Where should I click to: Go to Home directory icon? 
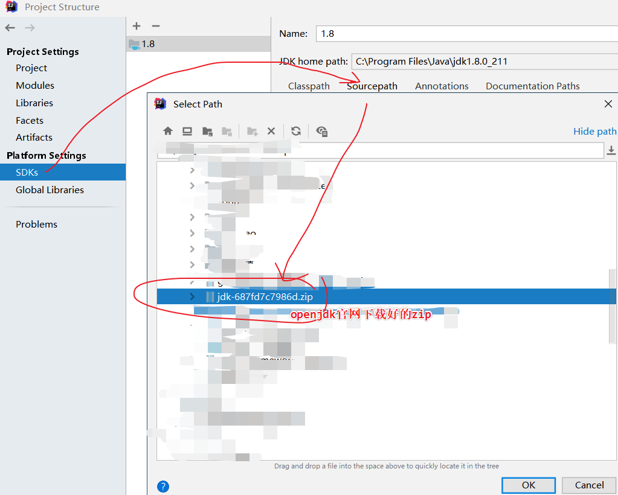click(168, 131)
